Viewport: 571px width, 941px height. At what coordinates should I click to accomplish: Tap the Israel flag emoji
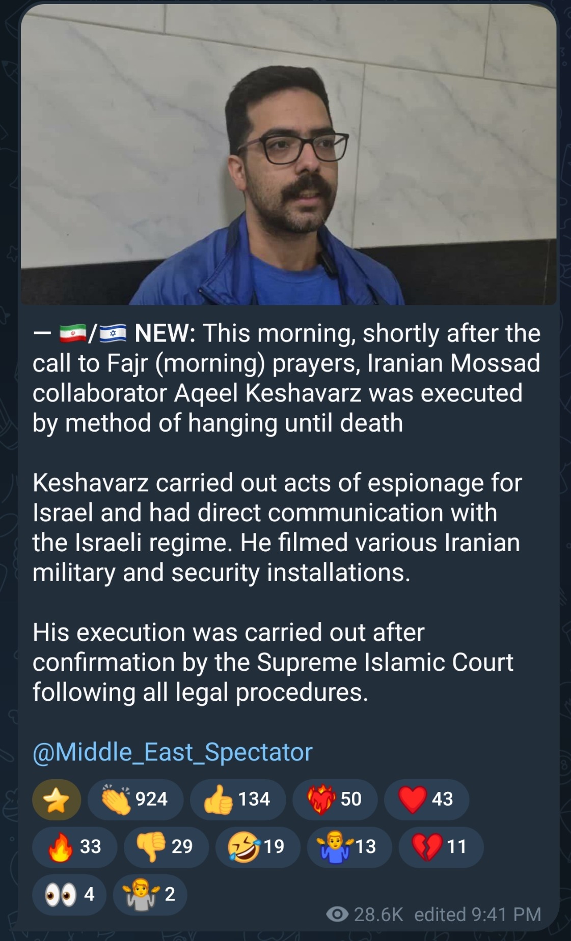[113, 333]
